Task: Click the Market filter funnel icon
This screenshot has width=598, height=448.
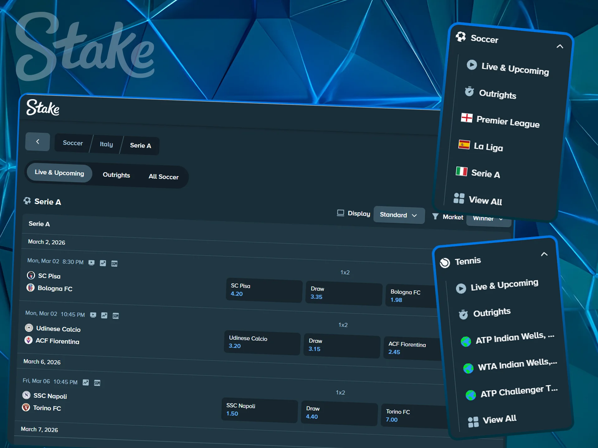Action: pyautogui.click(x=435, y=216)
